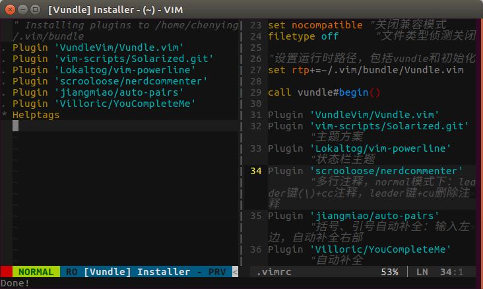Click the '/.vim/bundle' path continuation line
Viewport: 483px width, 289px height.
tap(48, 36)
